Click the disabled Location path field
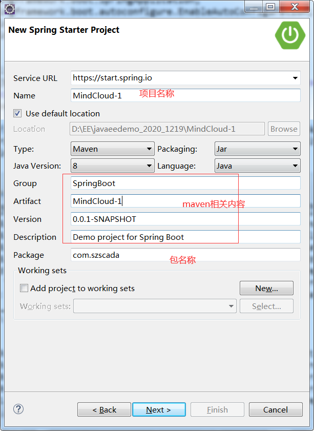Image resolution: width=314 pixels, height=431 pixels. point(167,129)
